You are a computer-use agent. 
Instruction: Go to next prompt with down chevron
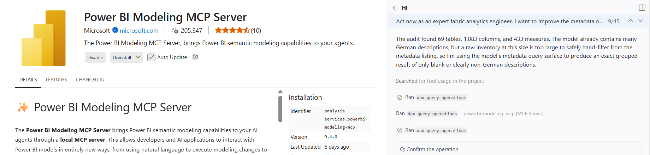tap(640, 21)
